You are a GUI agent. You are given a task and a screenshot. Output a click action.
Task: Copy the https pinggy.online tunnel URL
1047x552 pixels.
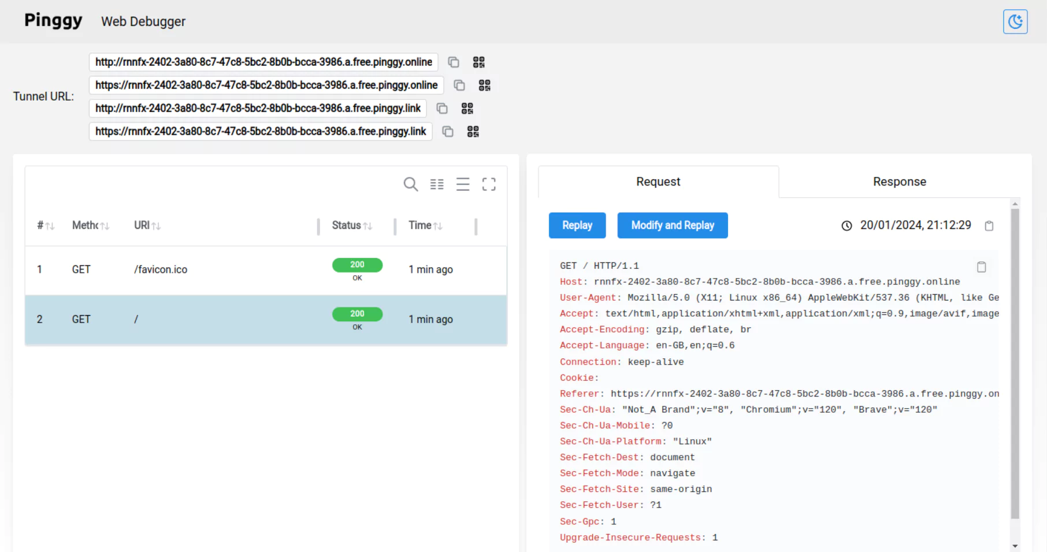(x=459, y=85)
